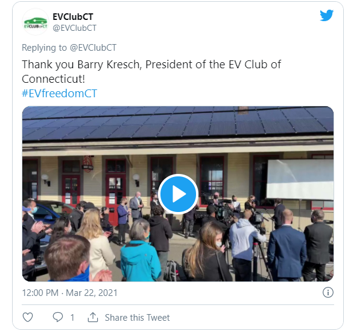
Task: Click the reply count number 1
Action: 72,318
